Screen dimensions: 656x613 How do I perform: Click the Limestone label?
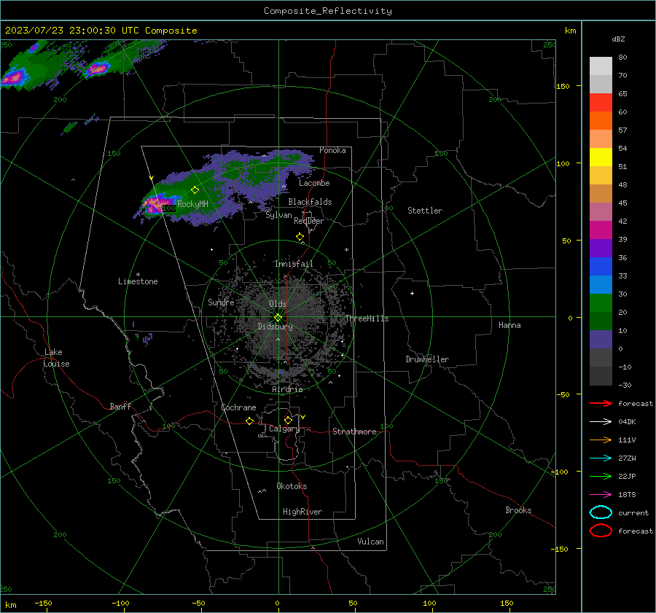click(138, 281)
